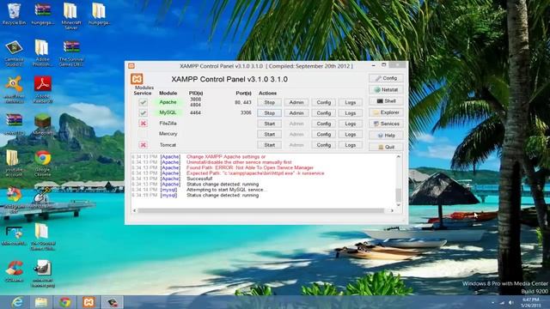Open the Services button in the right sidebar
Image resolution: width=550 pixels, height=309 pixels.
point(386,124)
